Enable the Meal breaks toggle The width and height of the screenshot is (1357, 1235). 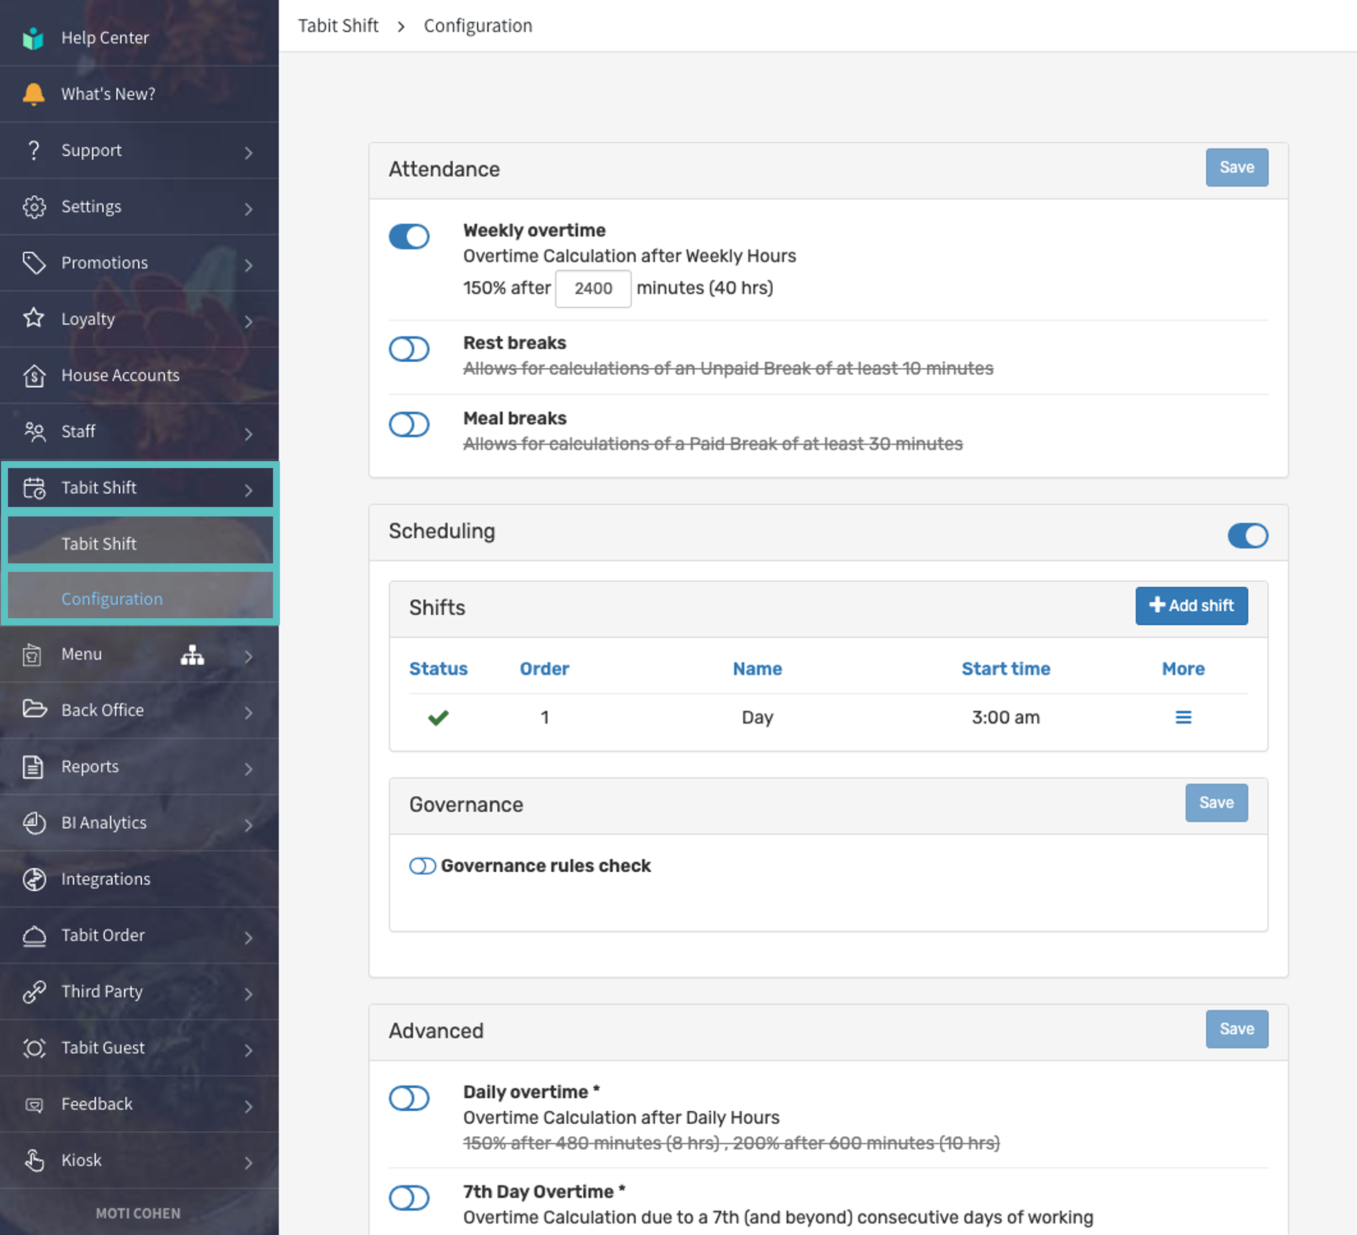pyautogui.click(x=409, y=424)
